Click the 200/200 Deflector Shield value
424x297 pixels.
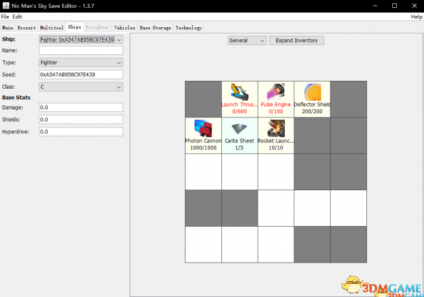312,111
